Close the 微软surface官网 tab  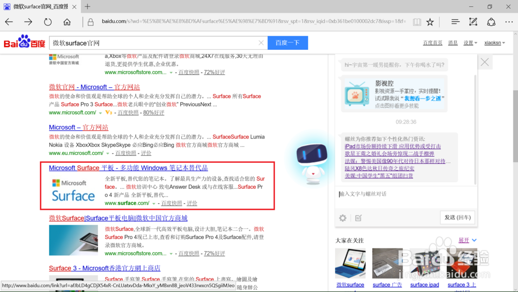coord(74,7)
